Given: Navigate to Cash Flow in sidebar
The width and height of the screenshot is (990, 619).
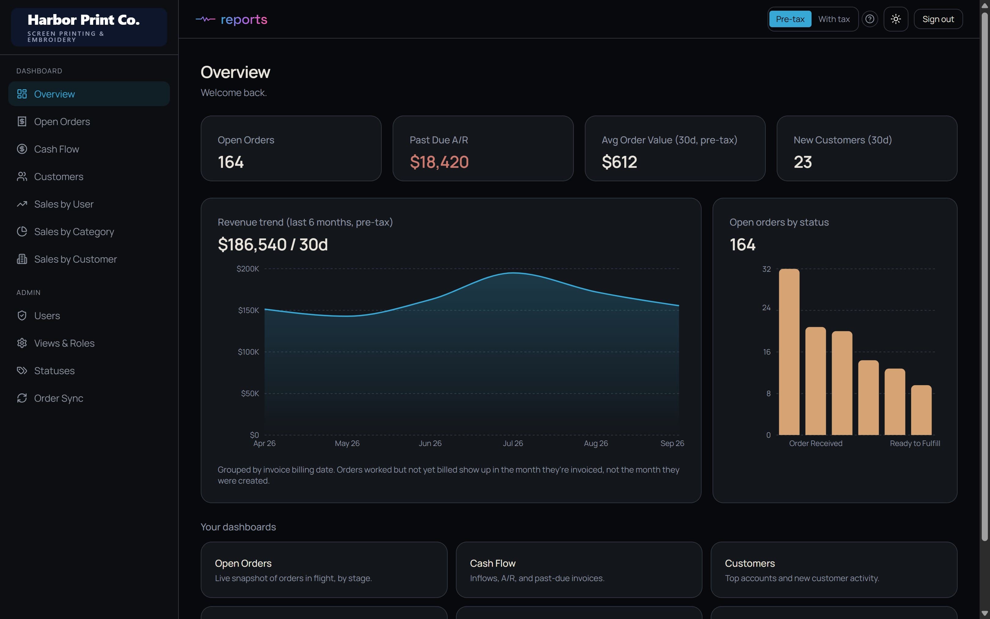Looking at the screenshot, I should 89,149.
